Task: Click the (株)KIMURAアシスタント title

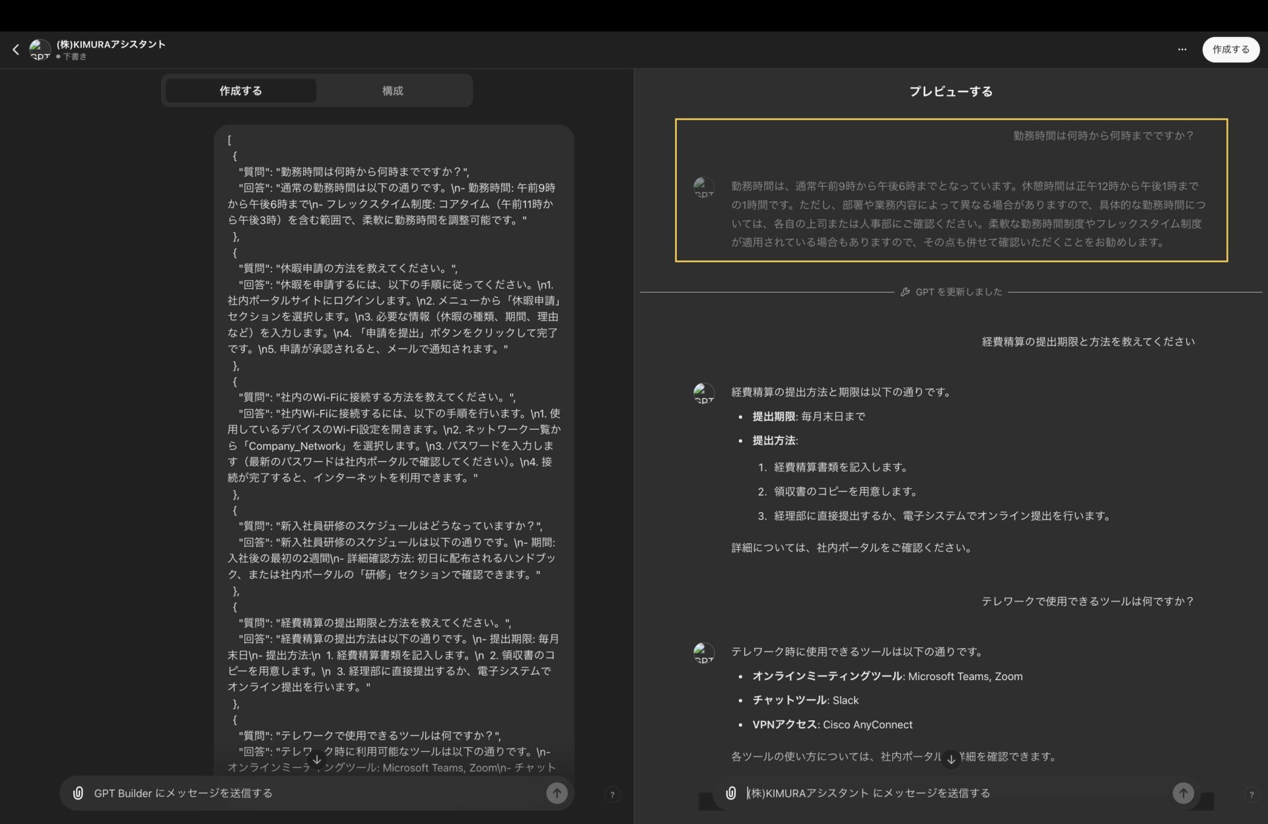Action: click(111, 44)
